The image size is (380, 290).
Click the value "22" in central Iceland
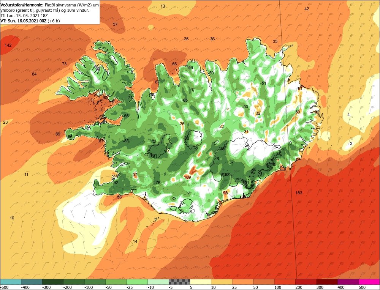pyautogui.click(x=222, y=126)
